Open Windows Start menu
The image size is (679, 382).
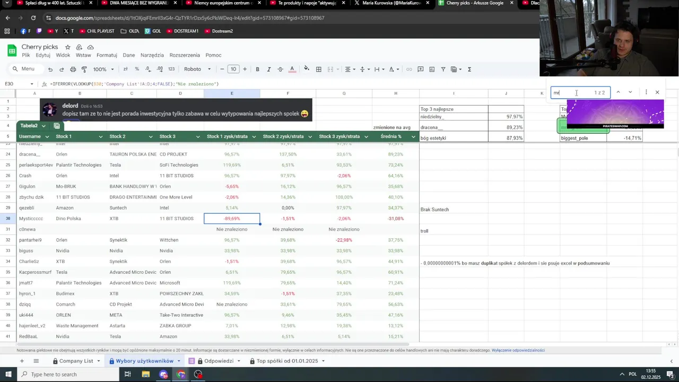[8, 374]
